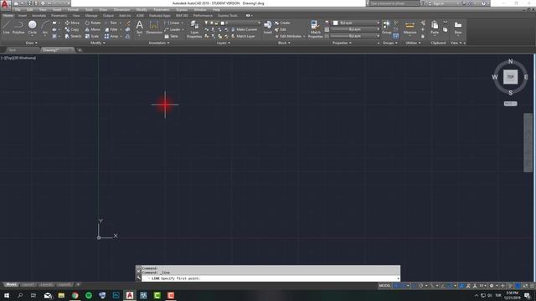Viewport: 536px width, 301px height.
Task: Click the Measure utility
Action: pyautogui.click(x=410, y=27)
